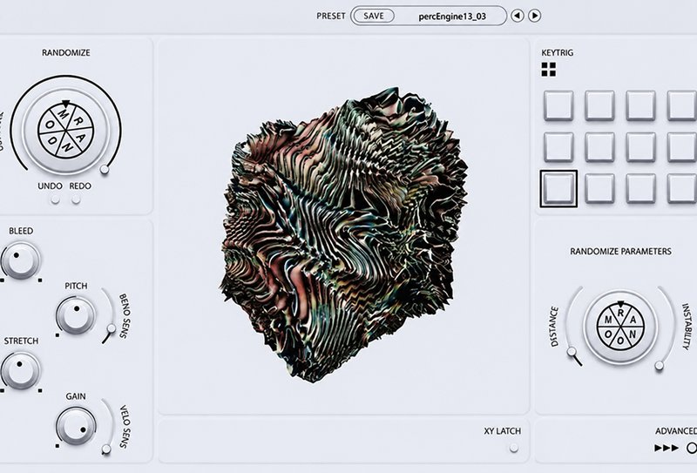Click the BLEED knob

pos(20,260)
